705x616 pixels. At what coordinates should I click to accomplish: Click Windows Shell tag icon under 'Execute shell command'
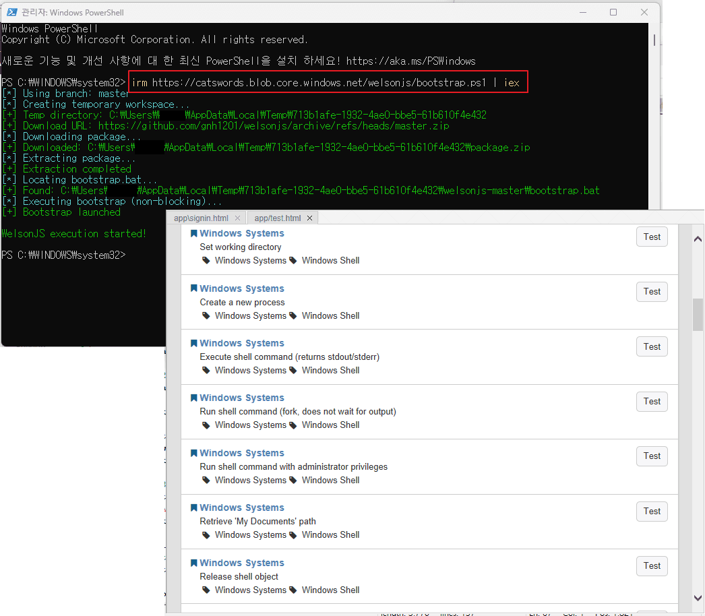tap(293, 371)
